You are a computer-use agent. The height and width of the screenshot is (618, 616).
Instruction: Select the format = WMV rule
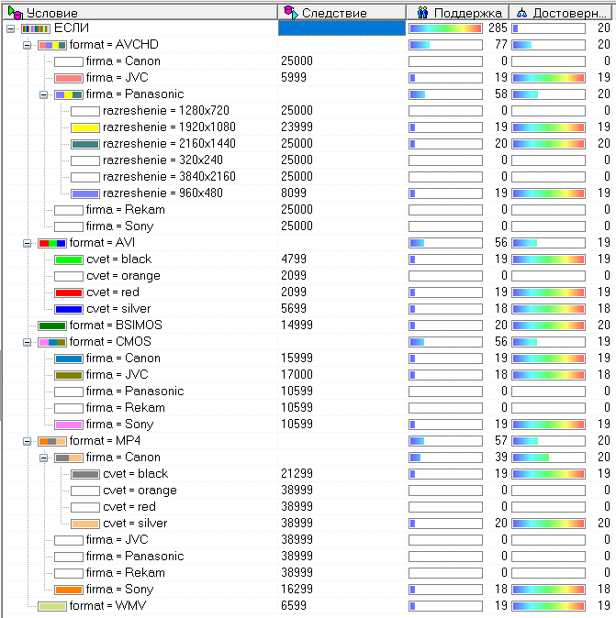pos(107,606)
